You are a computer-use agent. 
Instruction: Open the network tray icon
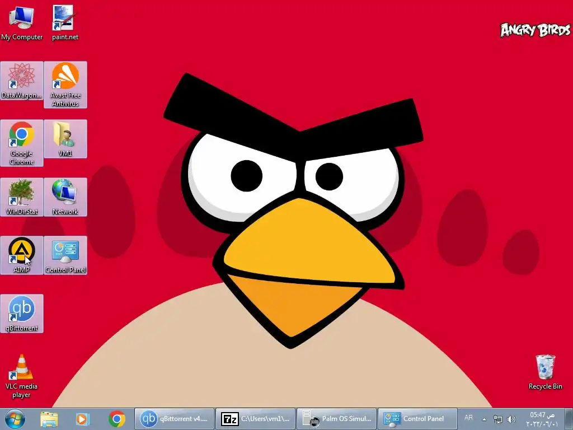[497, 419]
